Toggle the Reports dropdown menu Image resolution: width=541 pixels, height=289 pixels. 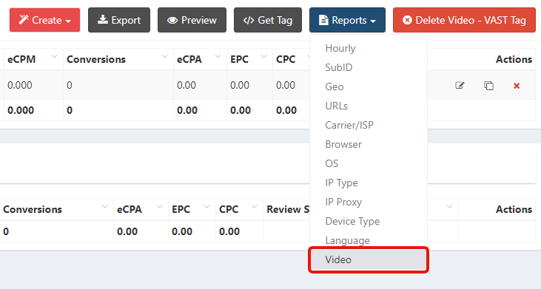[x=347, y=20]
